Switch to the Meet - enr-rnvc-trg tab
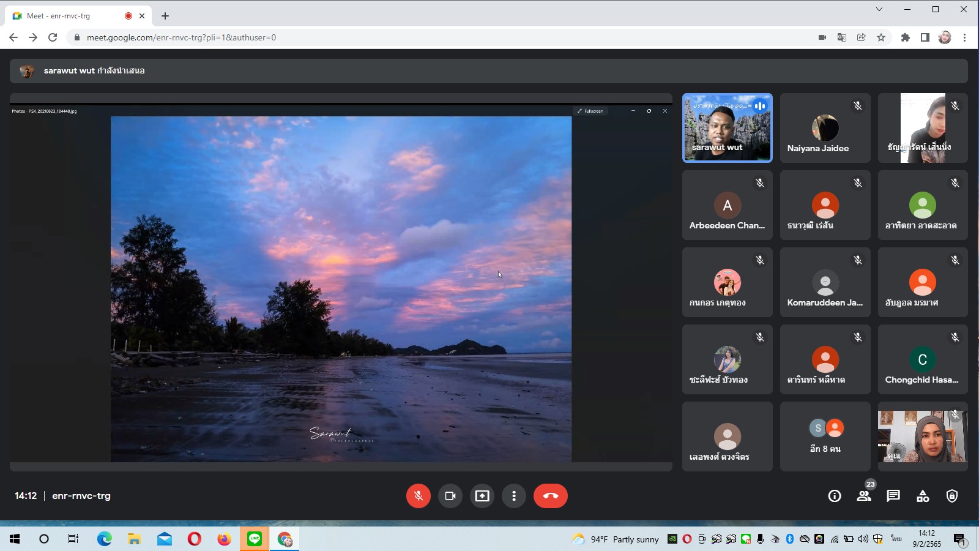Viewport: 979px width, 551px height. pos(67,16)
